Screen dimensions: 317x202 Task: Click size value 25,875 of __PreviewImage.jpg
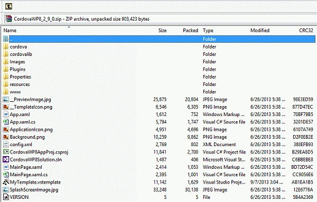[x=160, y=100]
